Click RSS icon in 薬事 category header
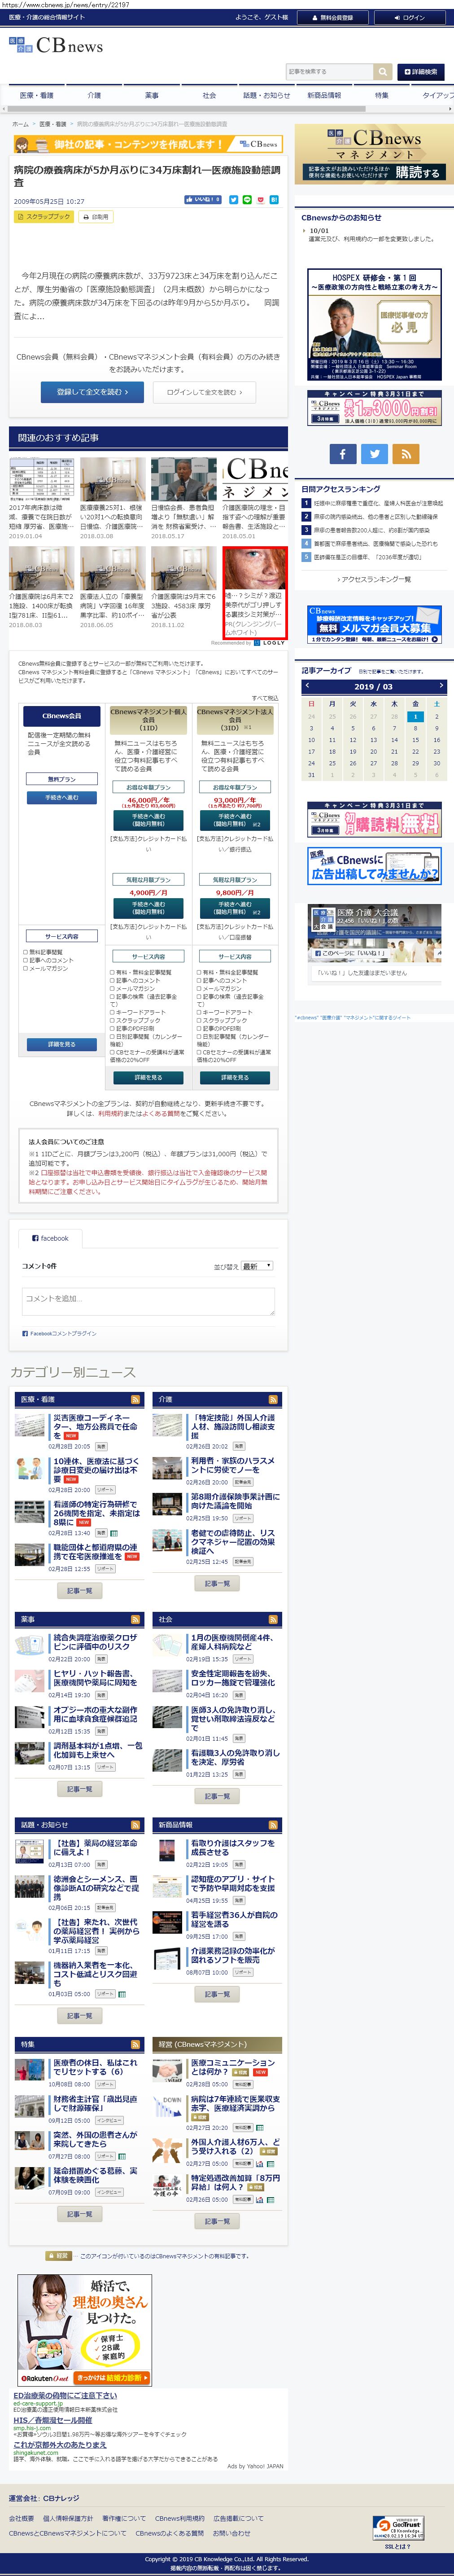454x2576 pixels. coord(136,1619)
